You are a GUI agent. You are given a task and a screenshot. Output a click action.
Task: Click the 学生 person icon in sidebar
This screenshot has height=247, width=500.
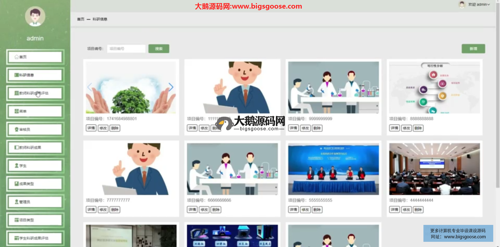click(x=16, y=166)
